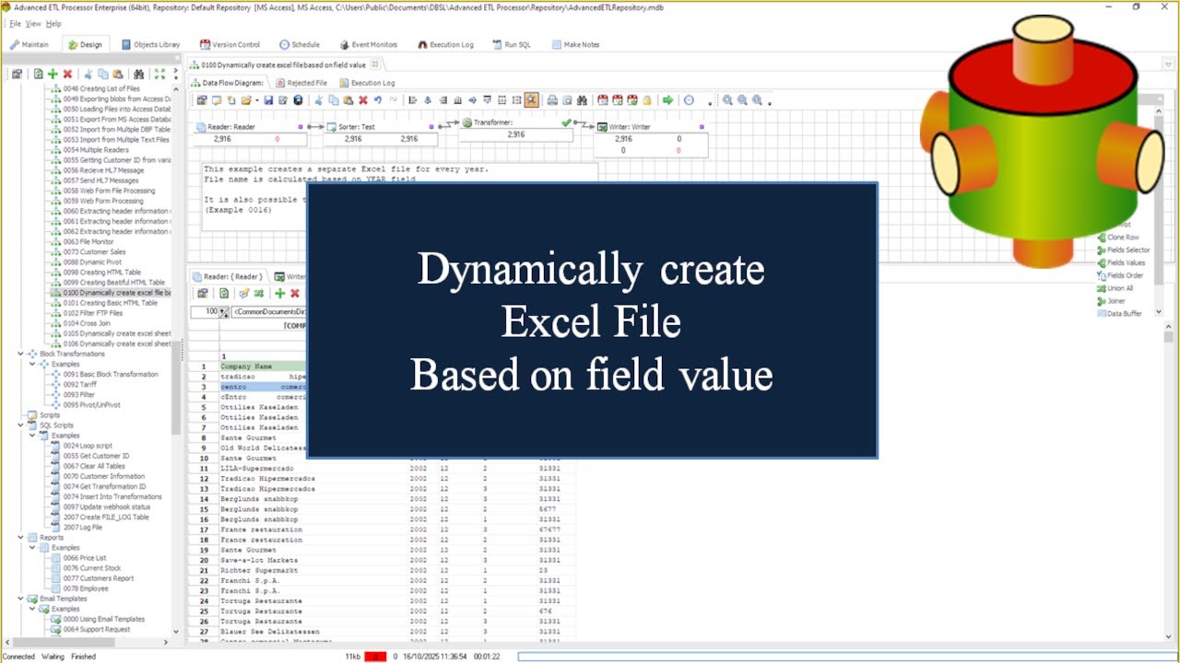The height and width of the screenshot is (663, 1180).
Task: Click the binoculars search icon in repository toolbar
Action: pos(138,74)
